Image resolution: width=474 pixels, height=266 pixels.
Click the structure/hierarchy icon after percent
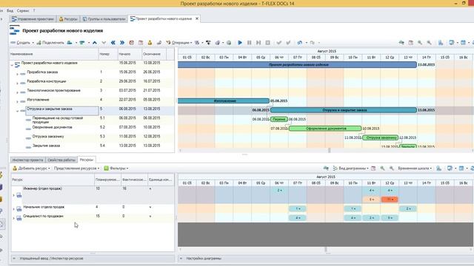click(208, 43)
